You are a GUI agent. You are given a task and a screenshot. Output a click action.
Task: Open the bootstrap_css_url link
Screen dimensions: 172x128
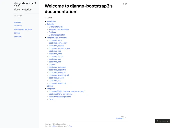56,78
